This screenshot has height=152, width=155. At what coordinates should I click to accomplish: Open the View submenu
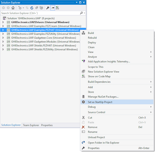coord(117,52)
